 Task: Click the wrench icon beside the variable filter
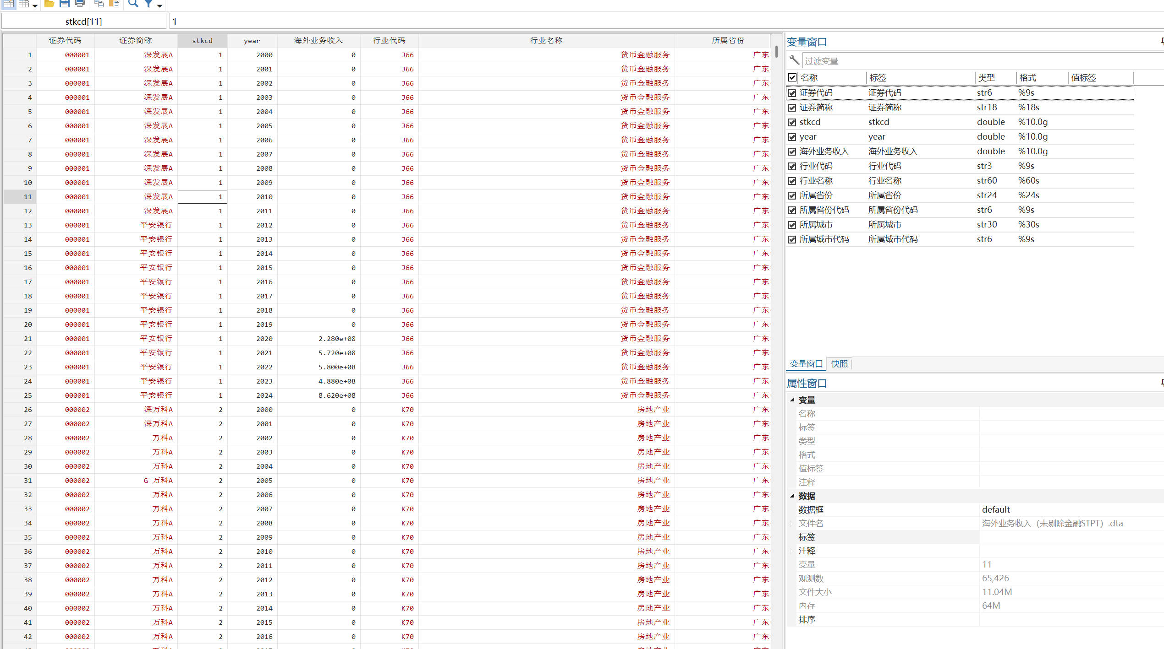(x=794, y=60)
